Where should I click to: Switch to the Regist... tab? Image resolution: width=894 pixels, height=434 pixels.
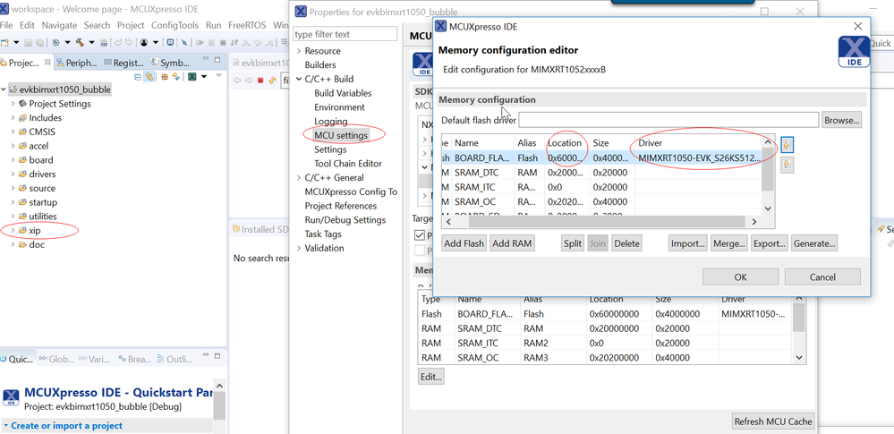125,63
